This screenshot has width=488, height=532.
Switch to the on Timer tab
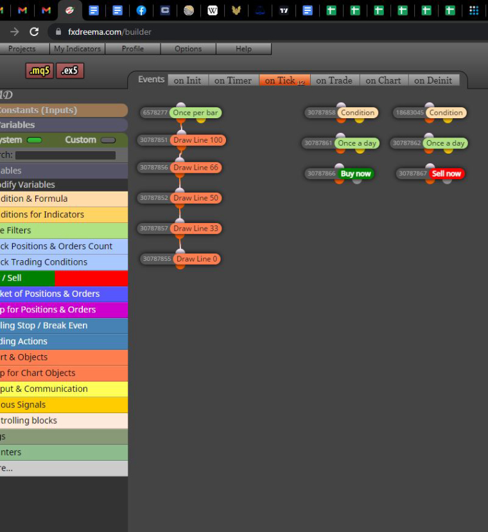click(x=233, y=80)
